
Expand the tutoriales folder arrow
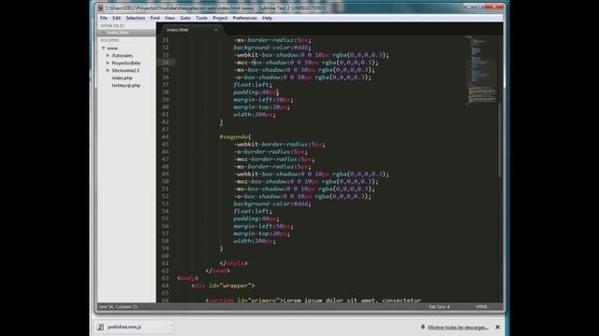click(108, 56)
